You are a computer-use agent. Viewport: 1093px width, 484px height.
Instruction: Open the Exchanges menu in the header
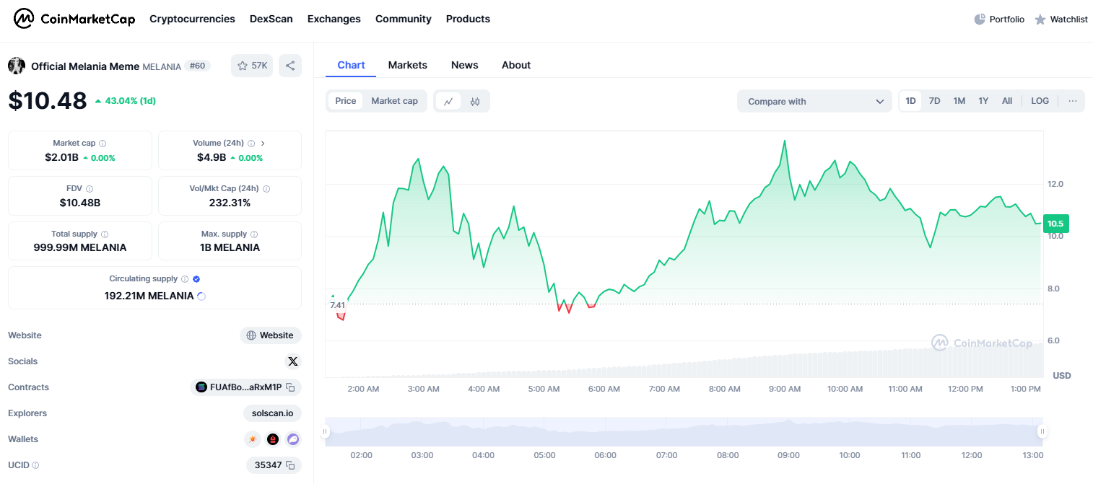coord(334,19)
